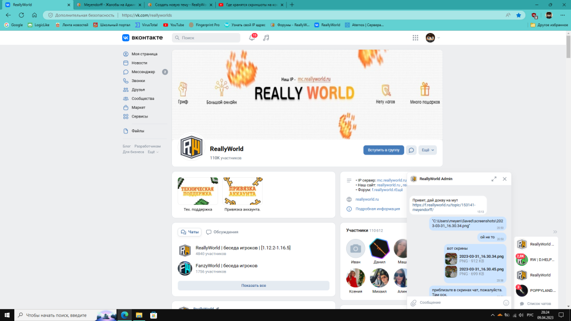Open a new browser tab

(x=292, y=5)
